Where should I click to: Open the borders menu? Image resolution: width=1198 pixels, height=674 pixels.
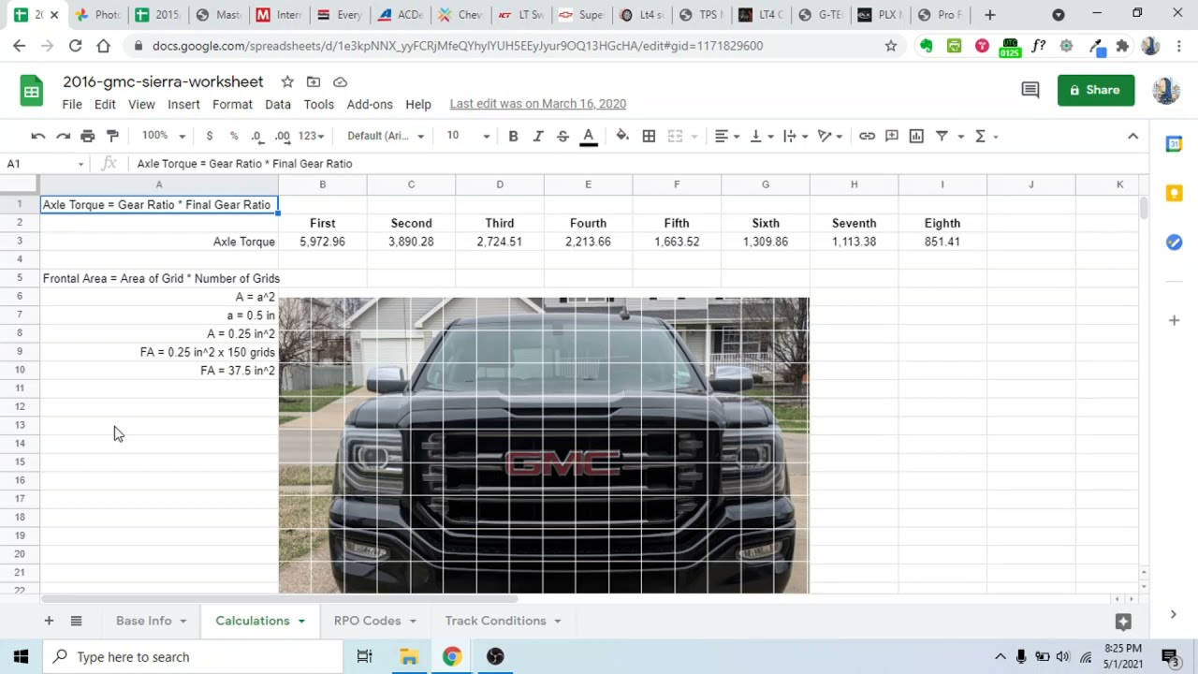point(649,136)
